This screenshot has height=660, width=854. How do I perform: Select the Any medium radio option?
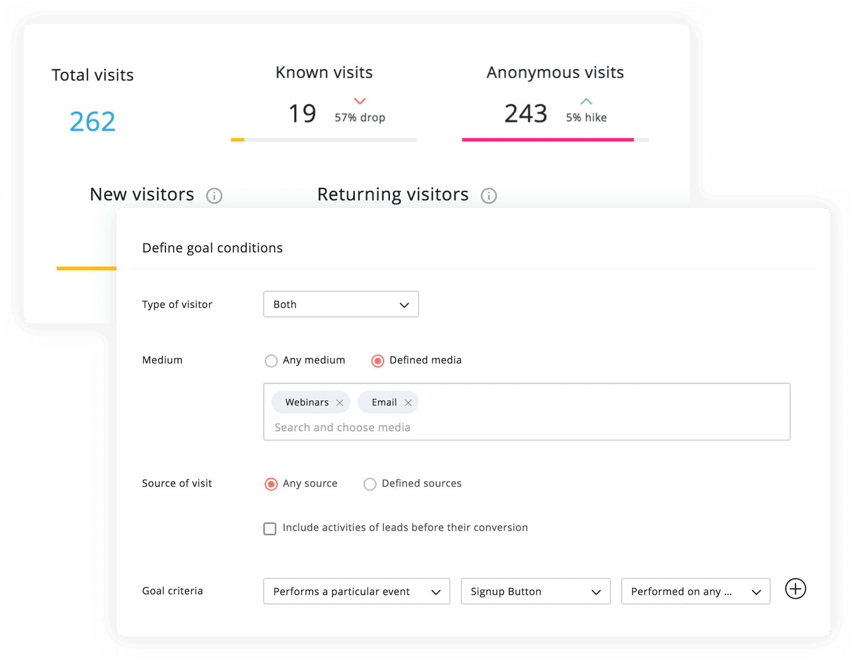pos(271,361)
